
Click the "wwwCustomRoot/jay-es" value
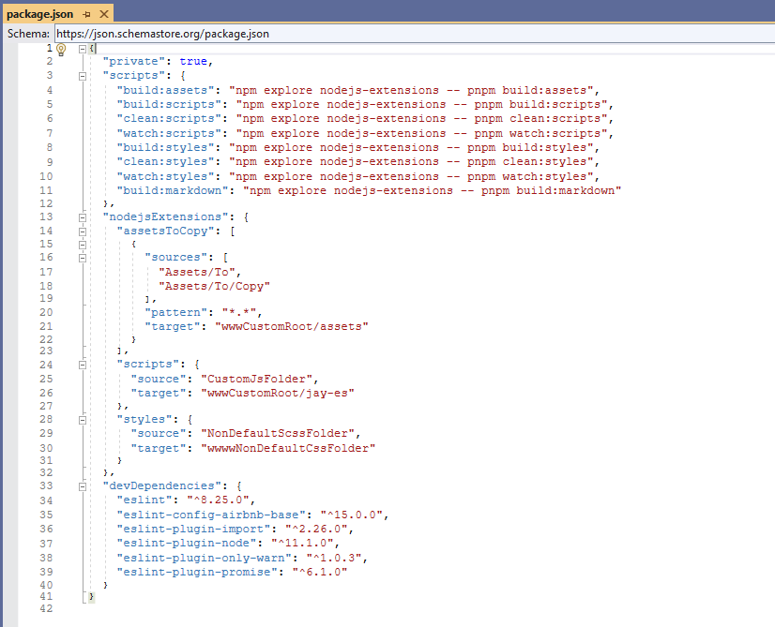(278, 394)
